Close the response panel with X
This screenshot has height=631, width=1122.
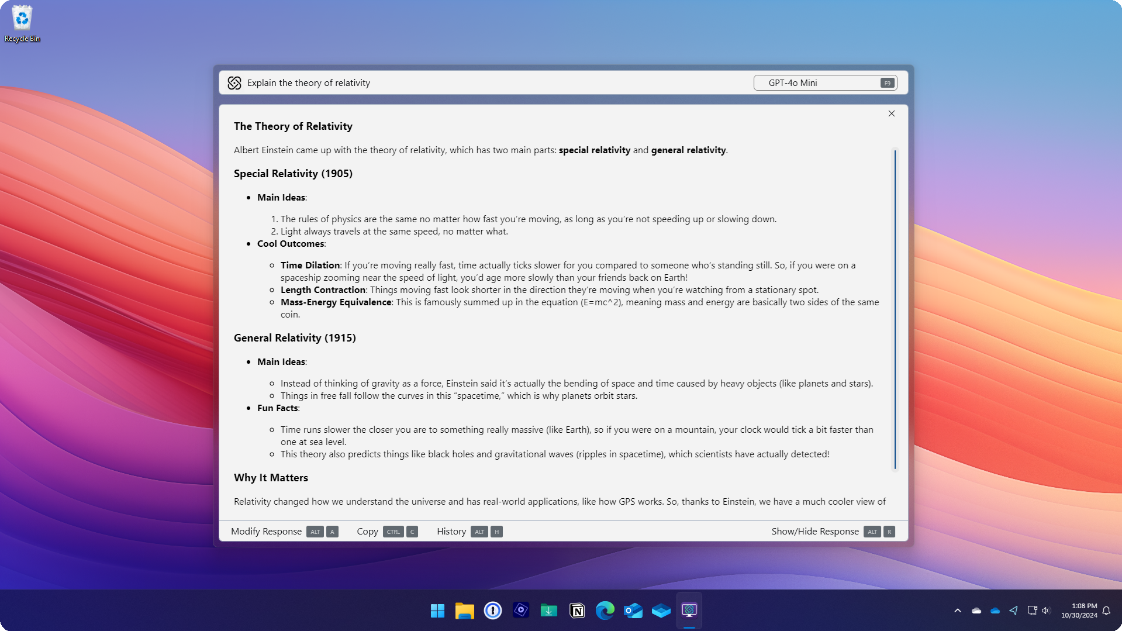pos(892,113)
